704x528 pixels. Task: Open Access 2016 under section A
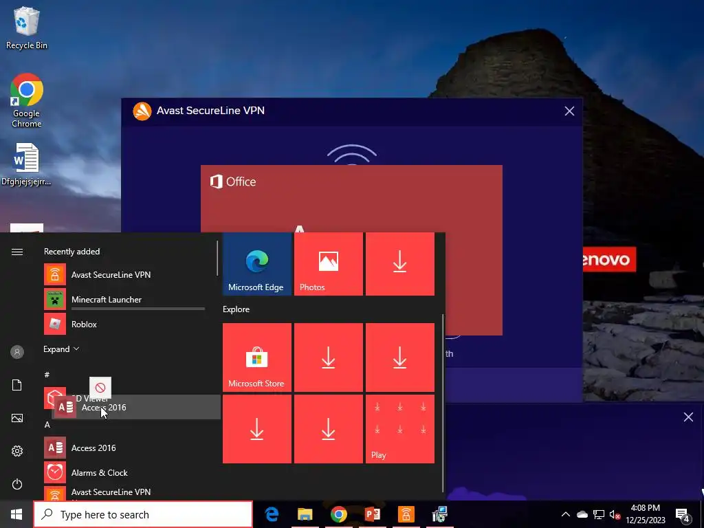[124, 448]
